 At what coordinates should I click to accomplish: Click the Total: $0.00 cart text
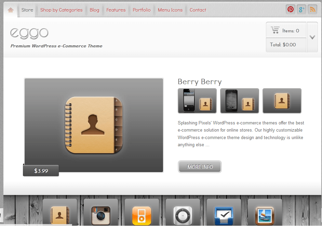(x=283, y=45)
